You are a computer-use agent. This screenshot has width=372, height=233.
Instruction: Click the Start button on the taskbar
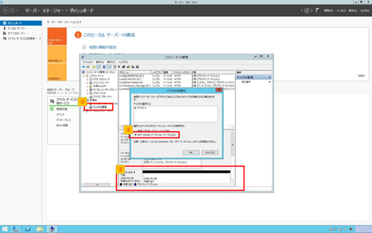4,229
